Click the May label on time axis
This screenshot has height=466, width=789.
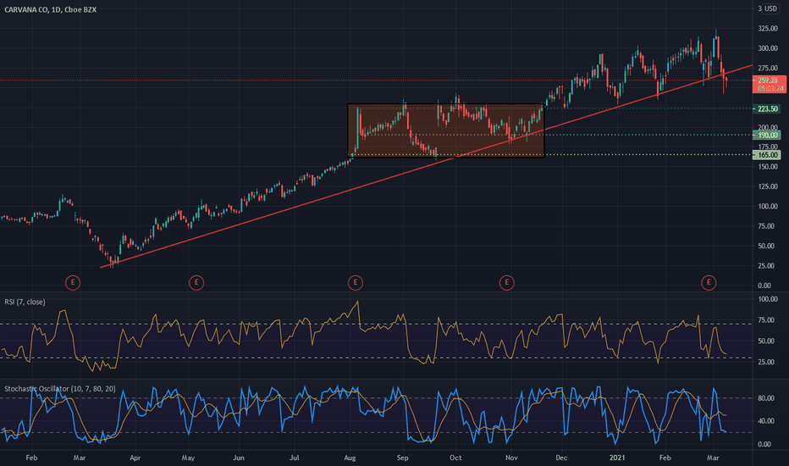[x=188, y=458]
